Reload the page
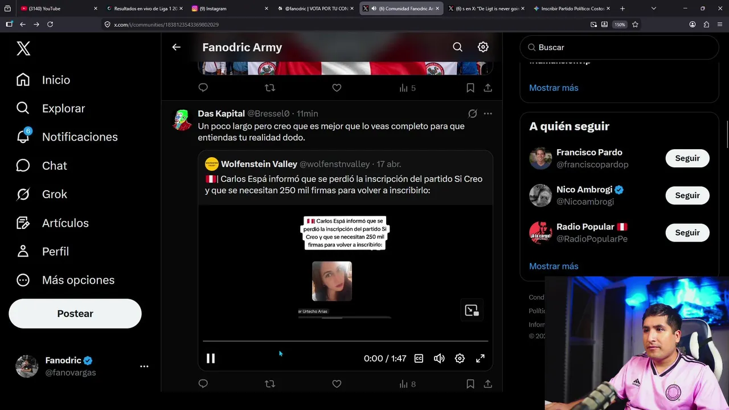 pos(50,24)
